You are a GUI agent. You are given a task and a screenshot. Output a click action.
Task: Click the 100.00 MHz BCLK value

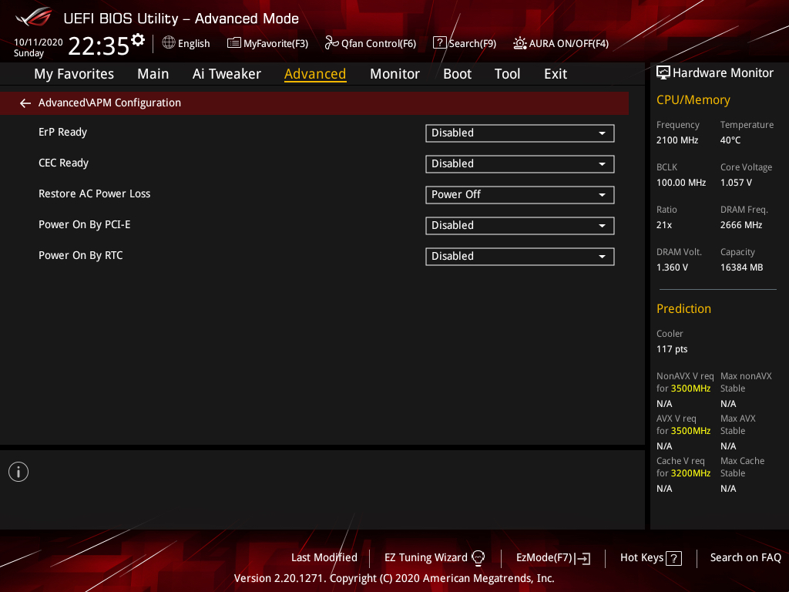point(681,183)
